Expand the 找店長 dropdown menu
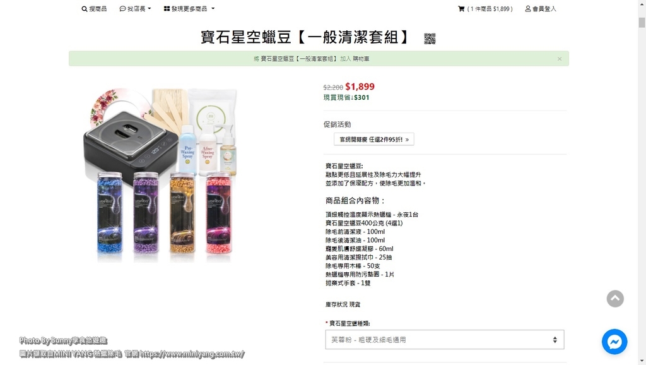Image resolution: width=646 pixels, height=365 pixels. pos(135,9)
